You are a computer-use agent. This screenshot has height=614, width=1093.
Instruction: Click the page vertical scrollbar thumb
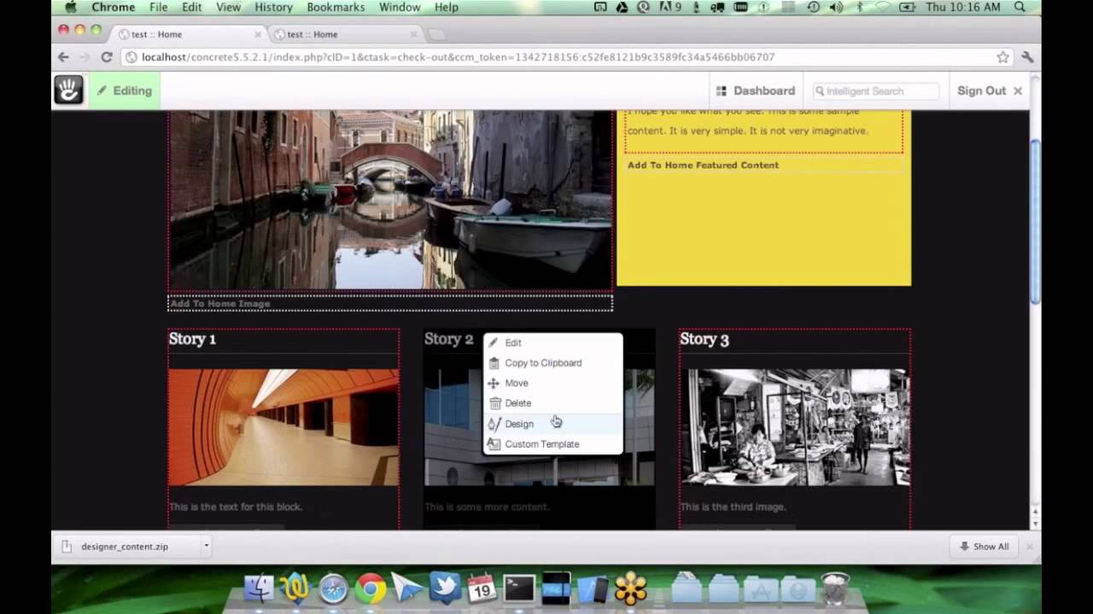[x=1036, y=220]
